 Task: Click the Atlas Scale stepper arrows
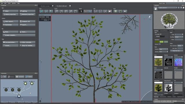(x=182, y=35)
